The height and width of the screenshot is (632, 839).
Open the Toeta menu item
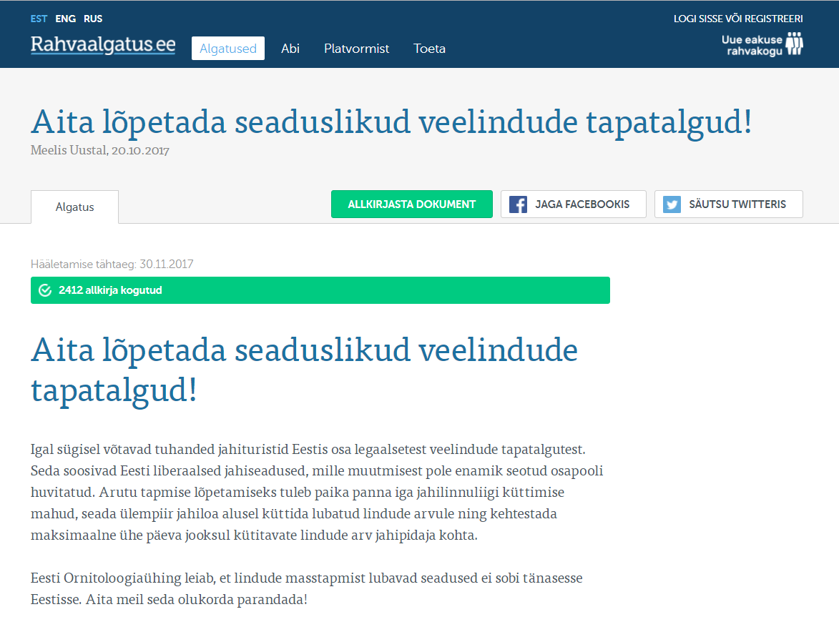pos(429,49)
